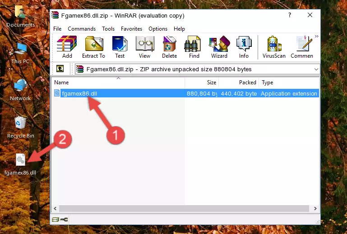Click the Add toolbar icon
This screenshot has height=234, width=347.
coord(67,47)
